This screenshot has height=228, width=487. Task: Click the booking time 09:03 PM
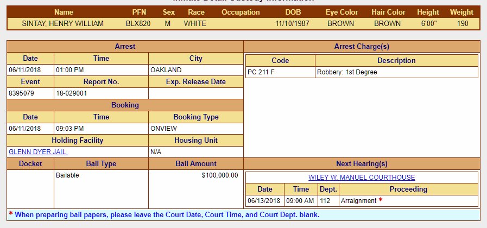[x=69, y=129]
